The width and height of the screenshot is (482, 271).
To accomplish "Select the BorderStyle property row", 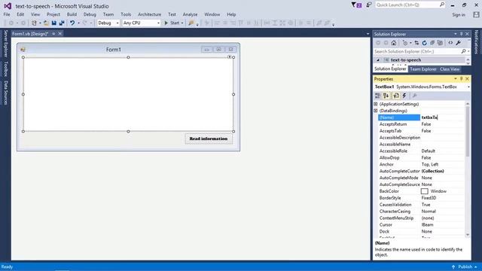I will click(x=422, y=198).
